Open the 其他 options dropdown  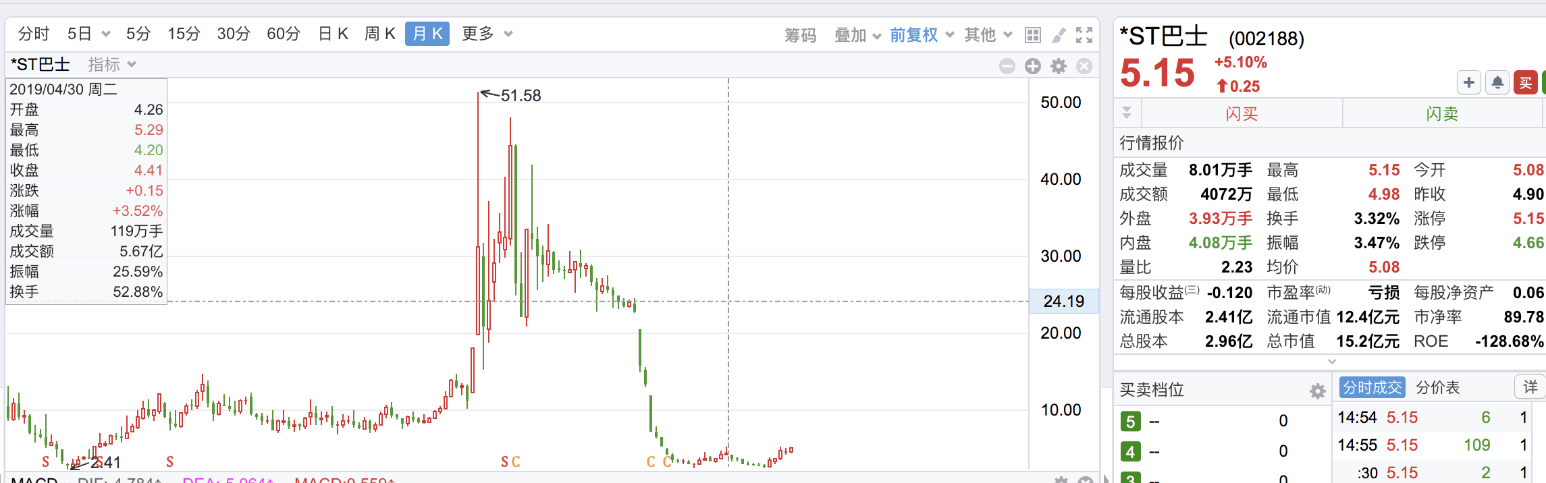click(x=988, y=35)
